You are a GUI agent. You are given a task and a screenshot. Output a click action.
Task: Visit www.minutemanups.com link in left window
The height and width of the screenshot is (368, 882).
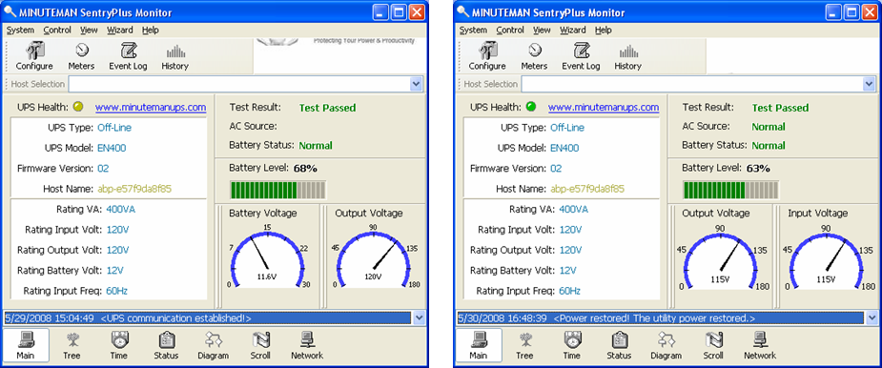click(x=151, y=107)
